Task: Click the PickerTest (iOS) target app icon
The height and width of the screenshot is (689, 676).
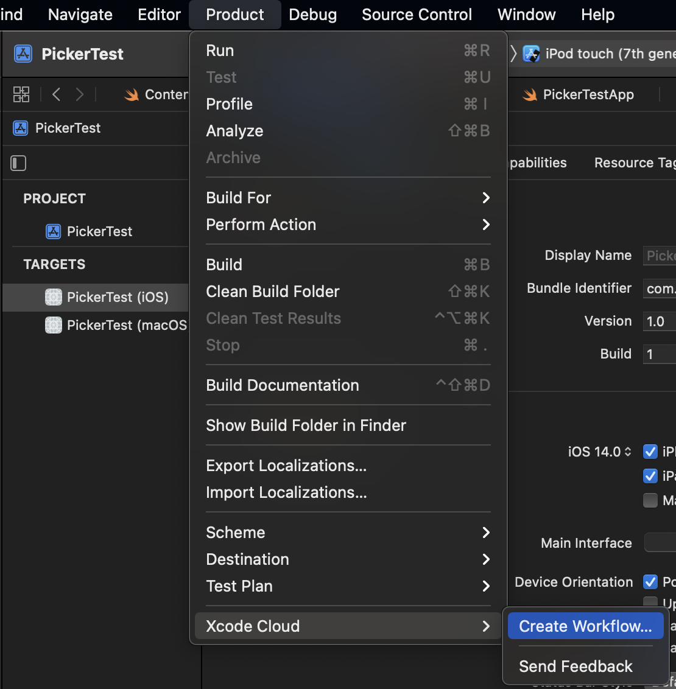Action: coord(54,297)
